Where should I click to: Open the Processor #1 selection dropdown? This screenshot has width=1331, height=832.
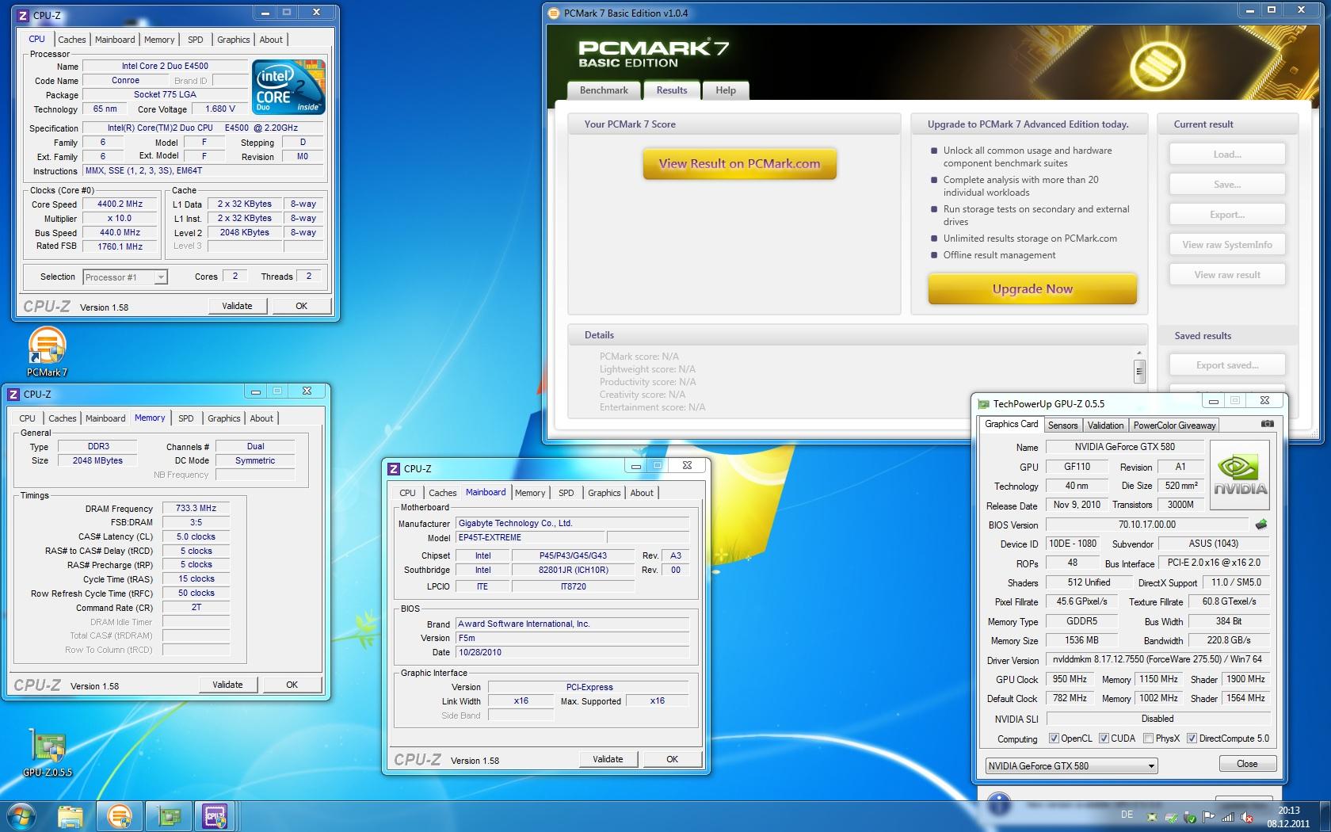tap(160, 277)
